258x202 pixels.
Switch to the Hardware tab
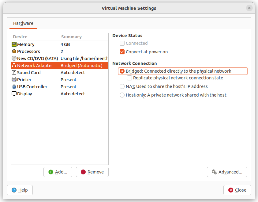[23, 23]
